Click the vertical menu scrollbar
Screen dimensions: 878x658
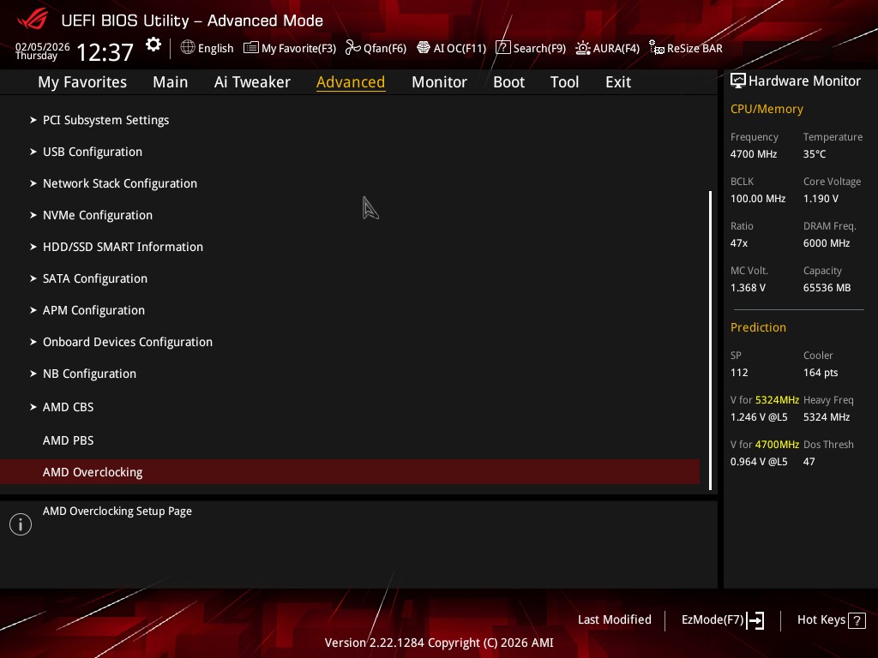click(710, 341)
